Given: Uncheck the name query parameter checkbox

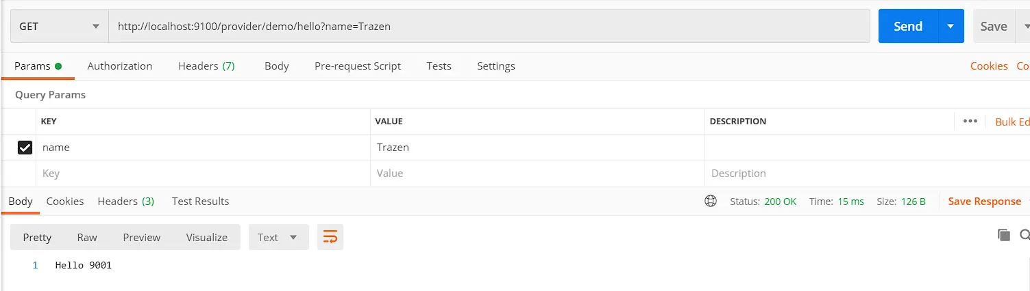Looking at the screenshot, I should click(x=25, y=148).
